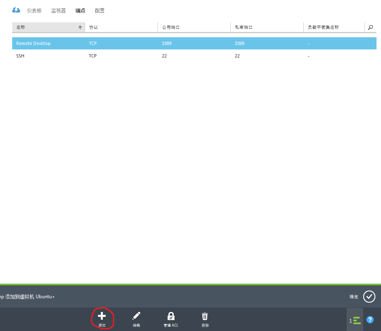This screenshot has height=331, width=381.
Task: Open Manage ACL lock icon
Action: pyautogui.click(x=171, y=316)
